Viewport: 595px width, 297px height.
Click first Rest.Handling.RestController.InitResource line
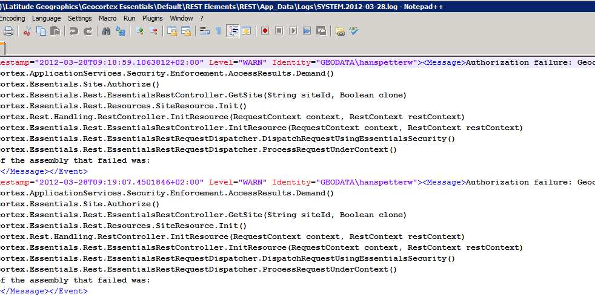tap(232, 117)
